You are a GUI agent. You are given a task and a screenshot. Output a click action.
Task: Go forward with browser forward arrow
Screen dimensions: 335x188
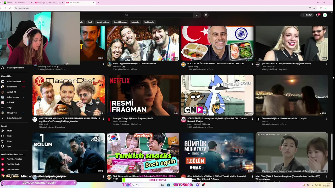coord(5,8)
